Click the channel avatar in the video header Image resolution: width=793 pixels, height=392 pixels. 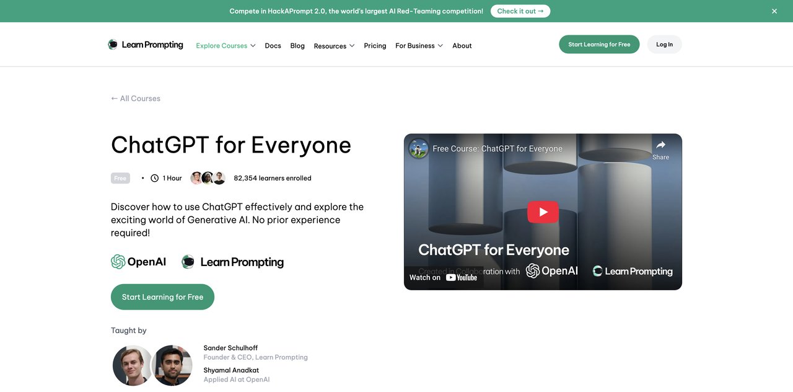click(419, 149)
